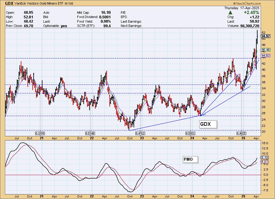Click the PMO value label 8.10
This screenshot has width=275, height=199.
(265, 157)
